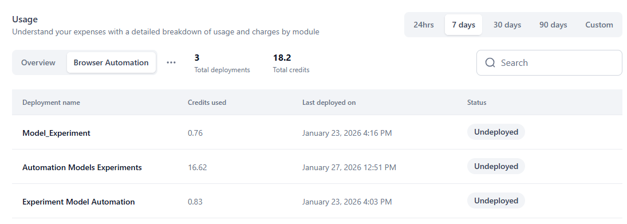
Task: Open the Automation Models Experiments deployment
Action: coord(82,168)
